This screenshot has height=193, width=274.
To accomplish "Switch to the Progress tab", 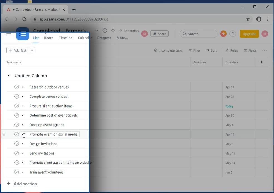I will [x=104, y=38].
